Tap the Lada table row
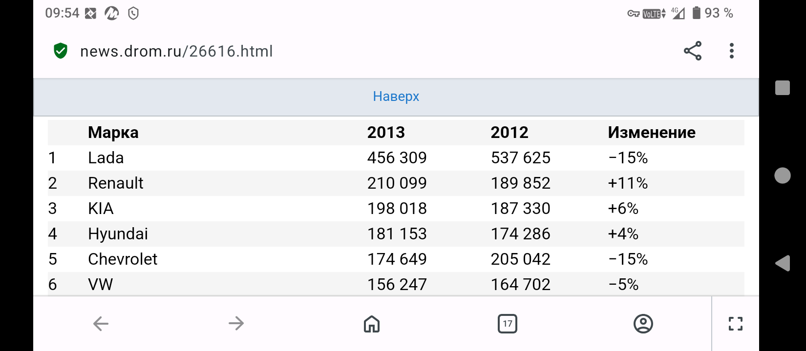806x351 pixels. click(x=396, y=158)
